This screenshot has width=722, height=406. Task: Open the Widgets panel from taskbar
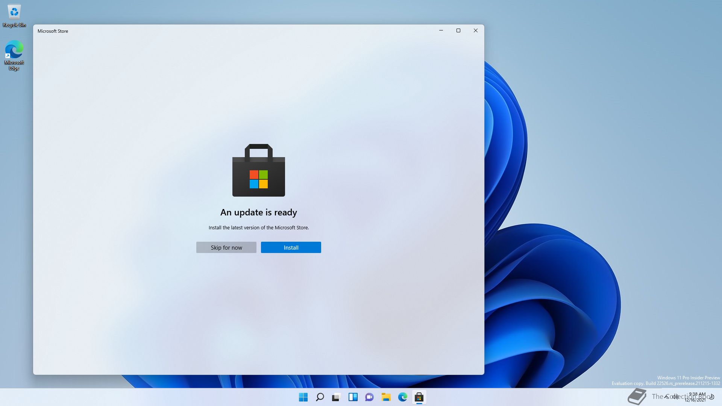click(x=353, y=397)
